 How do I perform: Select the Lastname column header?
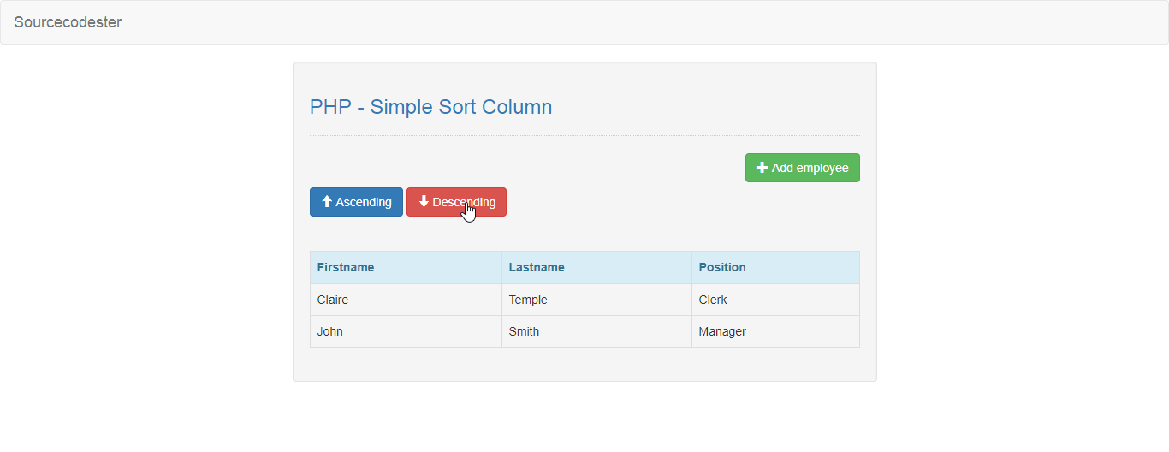click(x=596, y=267)
